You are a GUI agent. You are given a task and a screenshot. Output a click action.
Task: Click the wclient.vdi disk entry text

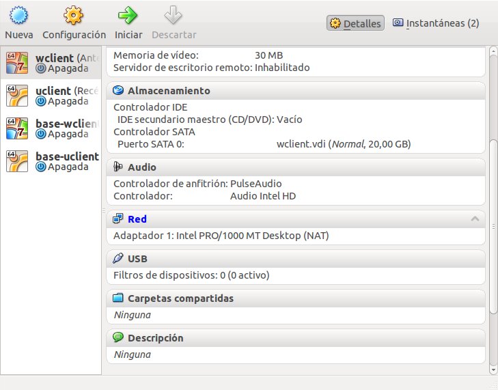[x=344, y=144]
